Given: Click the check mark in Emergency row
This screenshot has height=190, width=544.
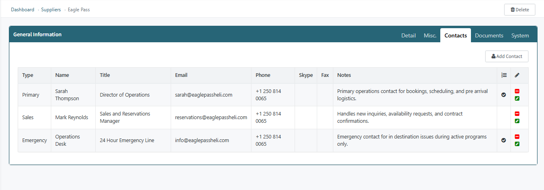Looking at the screenshot, I should 504,140.
